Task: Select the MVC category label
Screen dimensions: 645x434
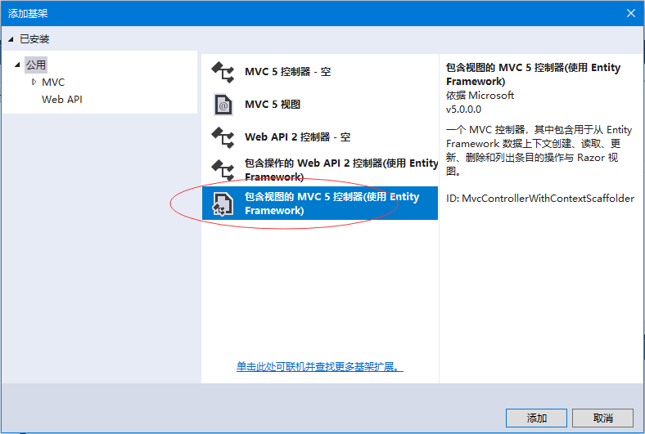Action: [53, 83]
